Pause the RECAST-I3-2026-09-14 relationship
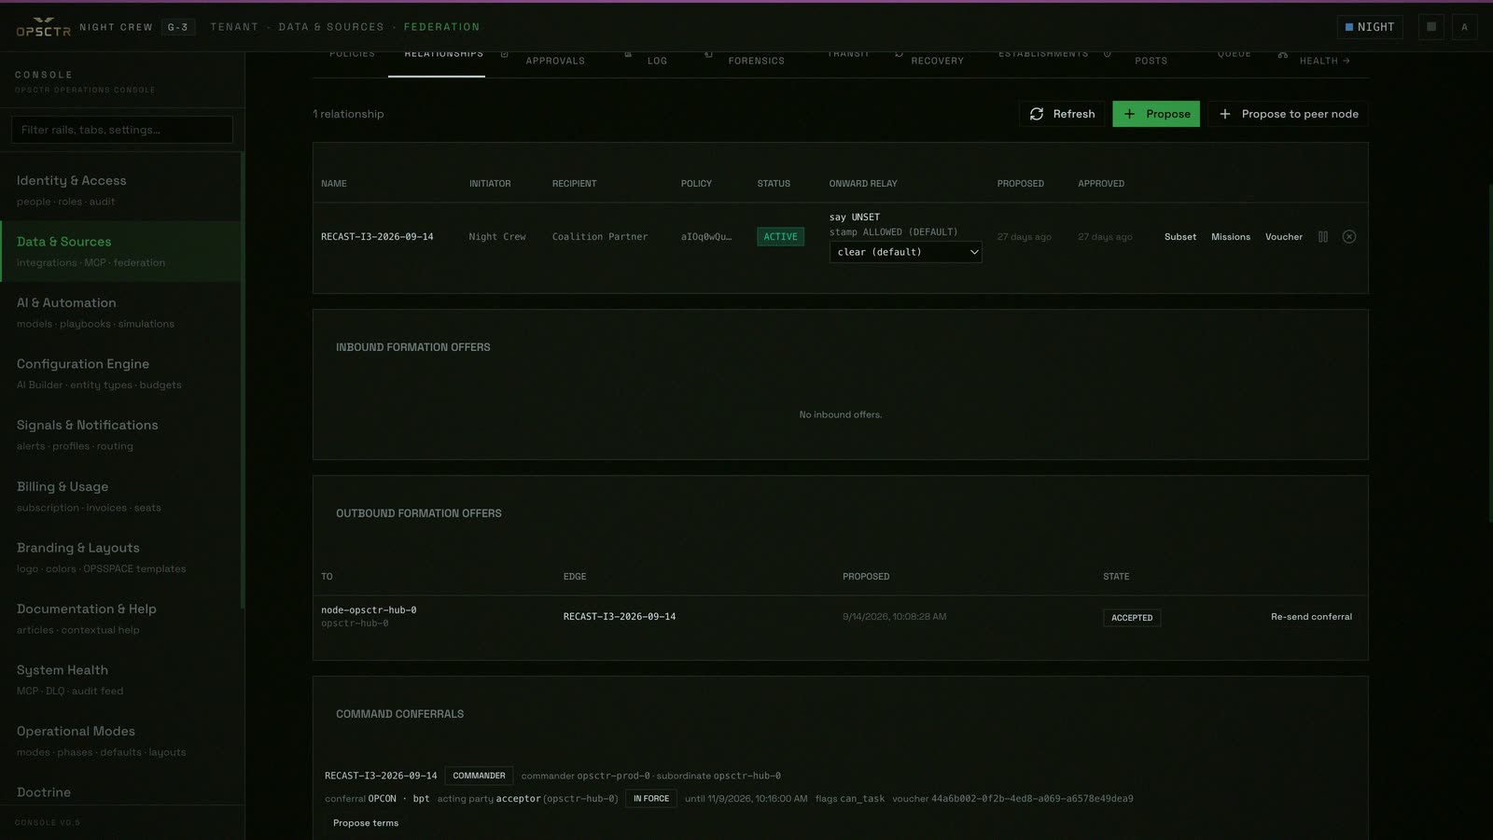 [x=1322, y=237]
